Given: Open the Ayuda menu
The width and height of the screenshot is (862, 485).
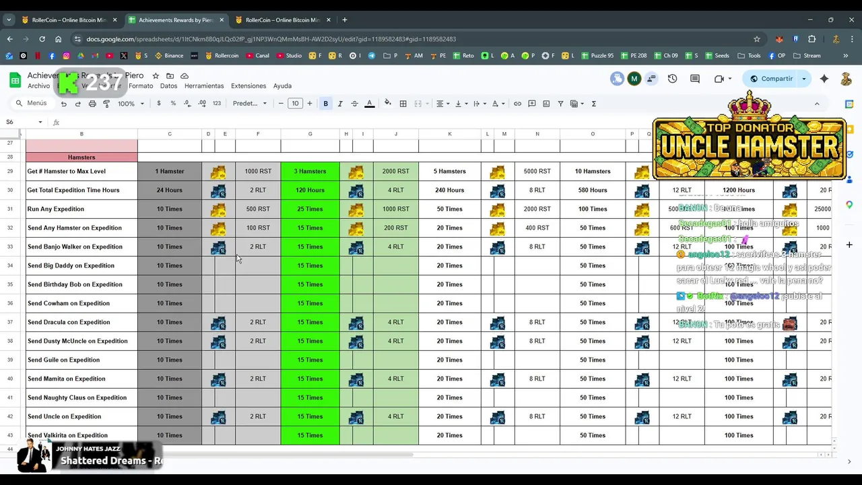Looking at the screenshot, I should 282,86.
